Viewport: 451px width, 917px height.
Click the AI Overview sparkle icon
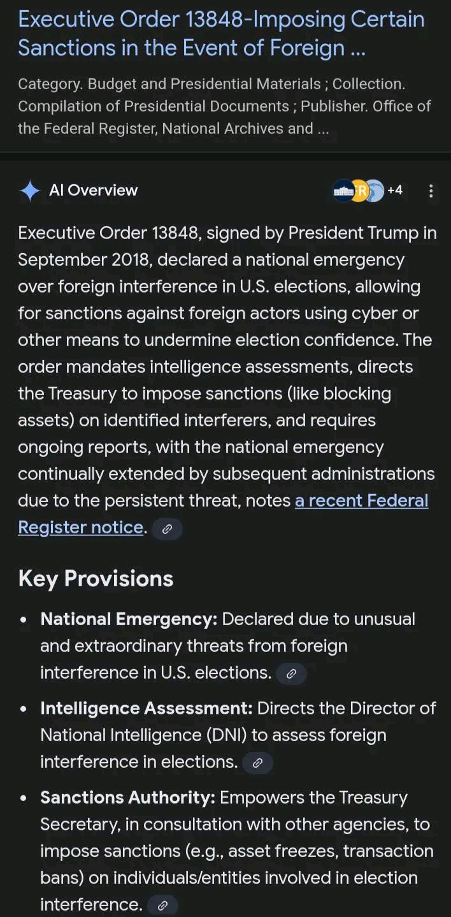(30, 191)
